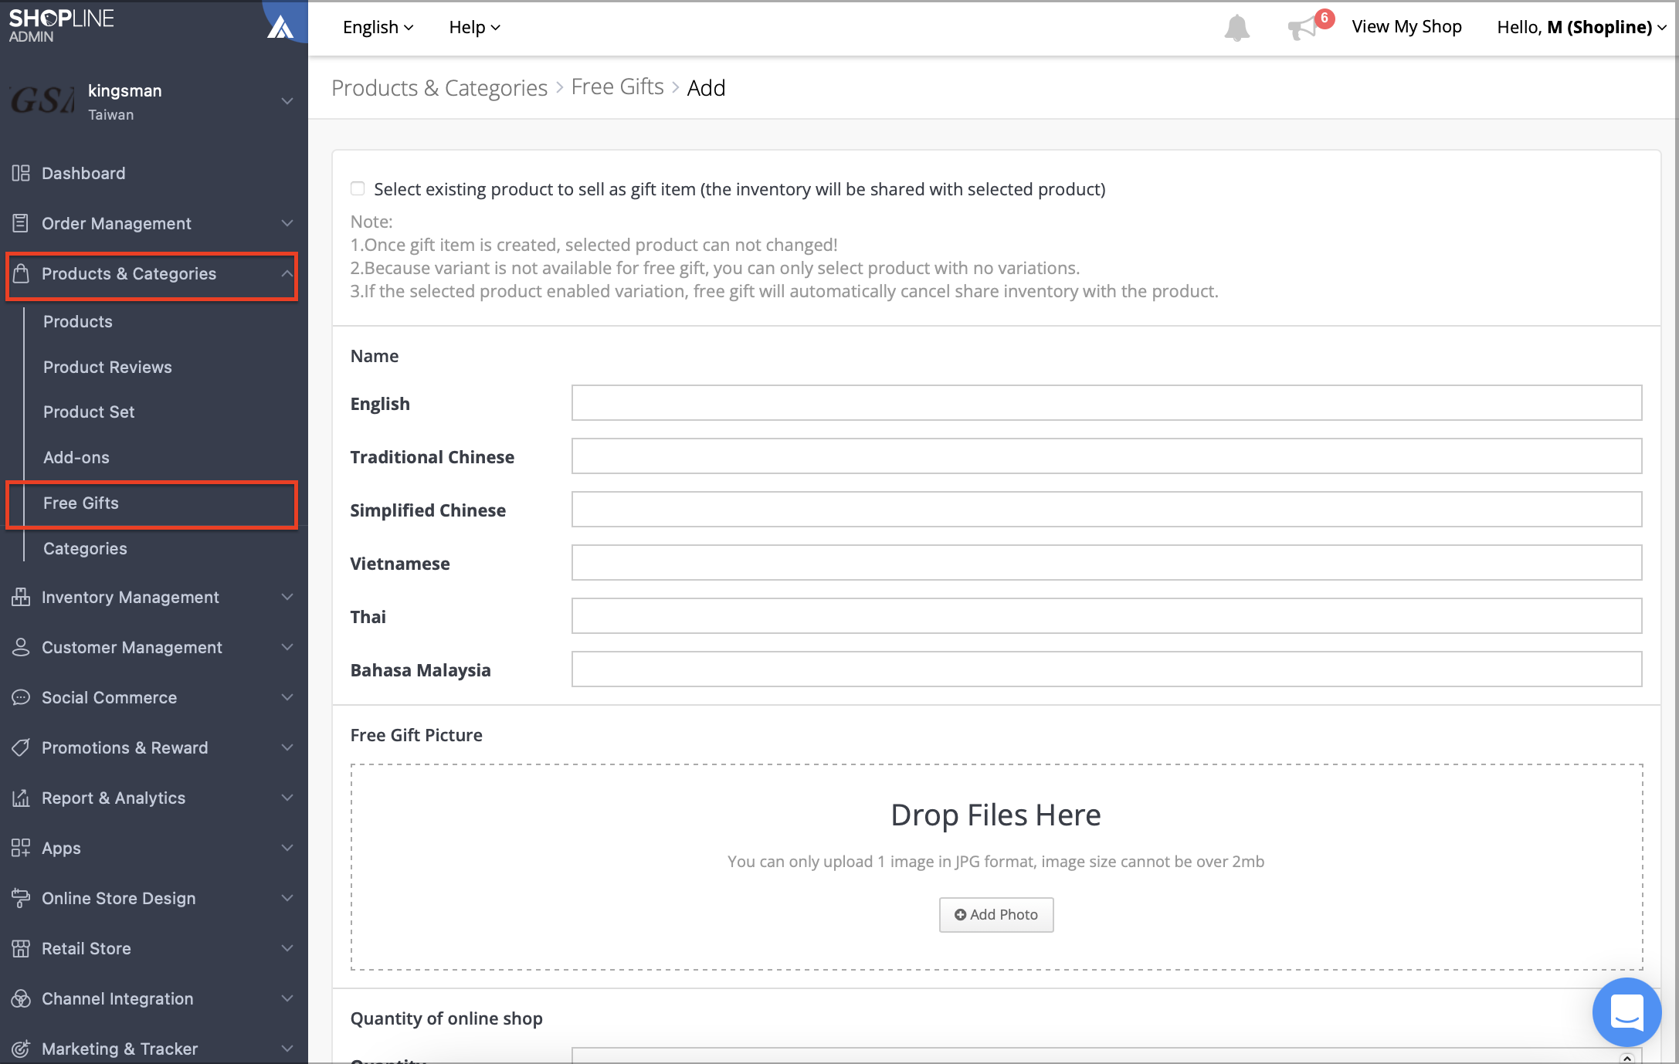Screen dimensions: 1679x1064
Task: Click the Report & Analytics chart icon
Action: pyautogui.click(x=21, y=798)
